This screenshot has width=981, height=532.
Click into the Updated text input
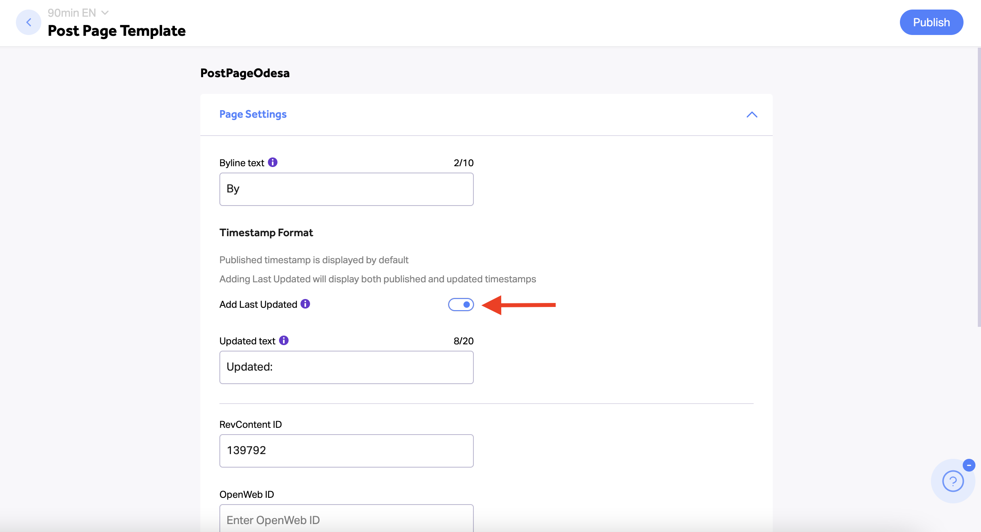point(347,367)
